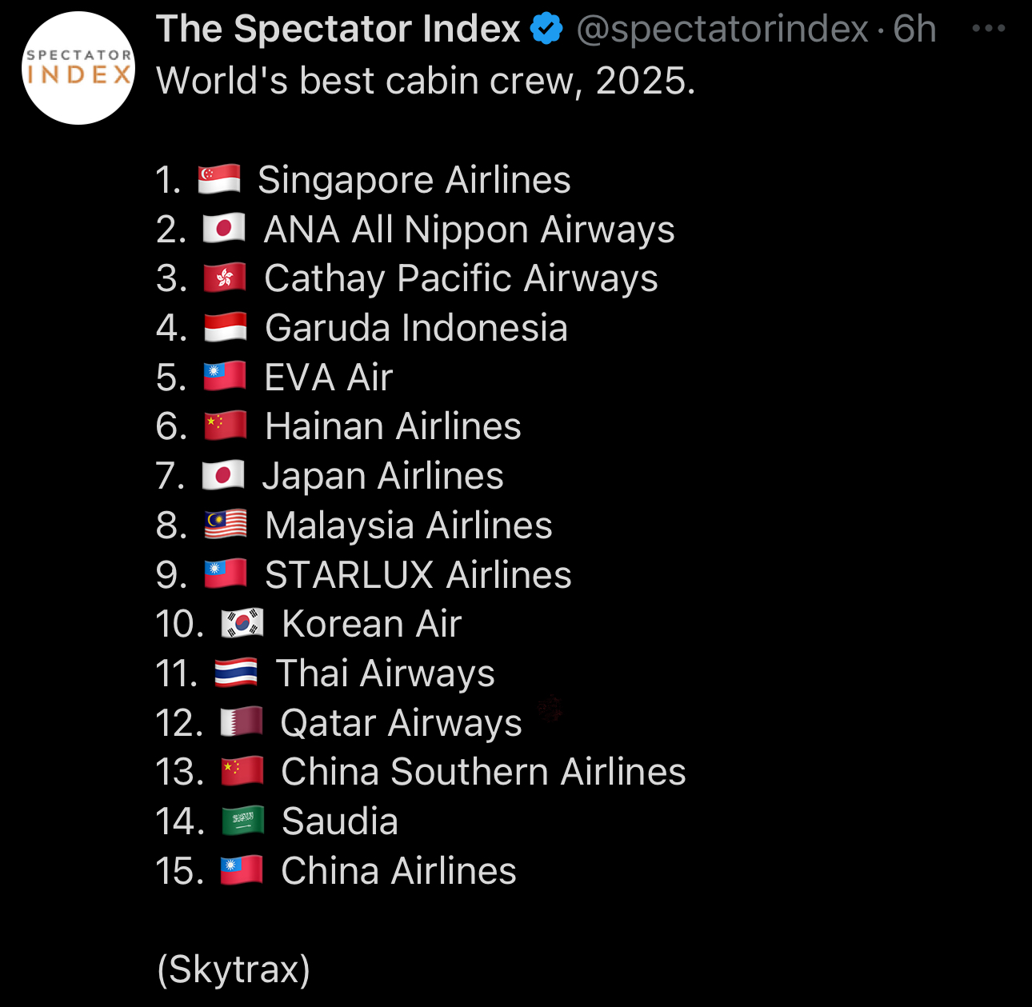
Task: Click the Singapore flag emoji
Action: coord(219,179)
